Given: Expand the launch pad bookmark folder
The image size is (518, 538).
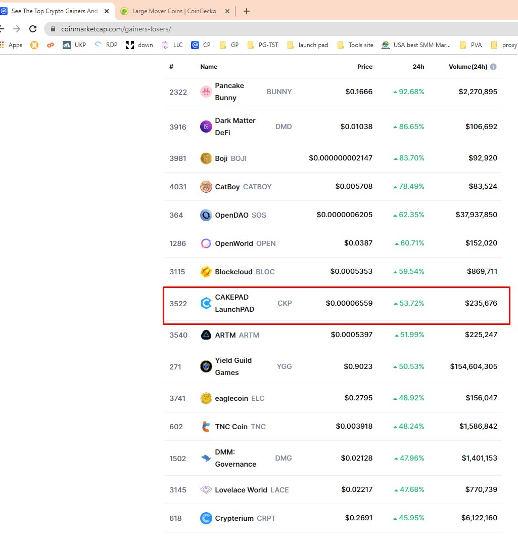Looking at the screenshot, I should pyautogui.click(x=308, y=45).
